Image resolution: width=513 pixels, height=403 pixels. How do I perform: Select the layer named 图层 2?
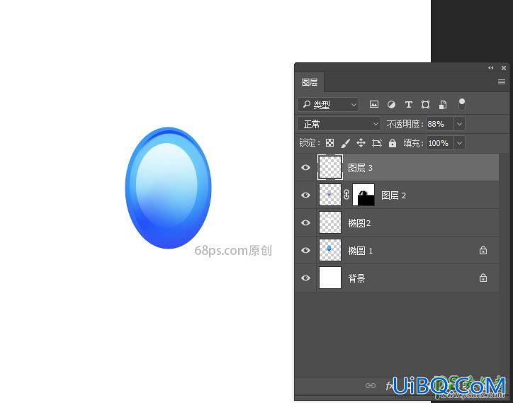pyautogui.click(x=393, y=195)
